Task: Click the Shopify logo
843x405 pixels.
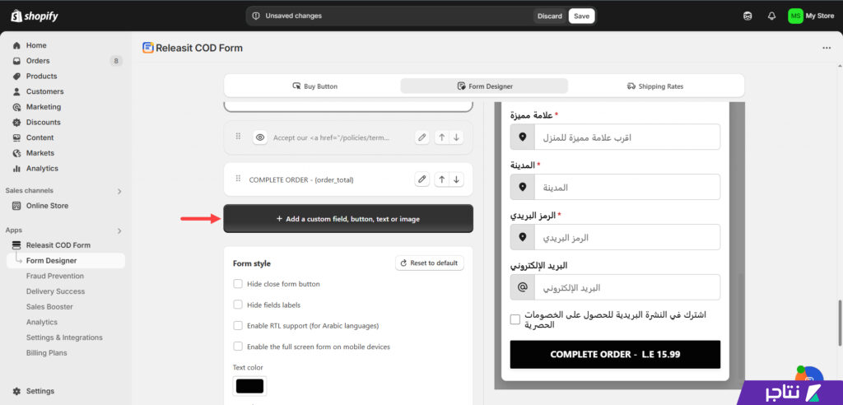Action: (35, 16)
